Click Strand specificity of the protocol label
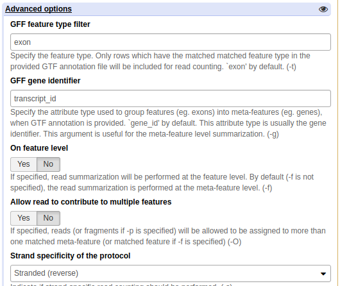Viewport: 340px width, 286px height. tap(71, 256)
